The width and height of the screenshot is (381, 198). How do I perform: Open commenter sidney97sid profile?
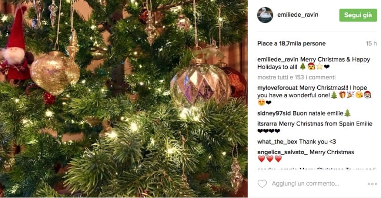click(x=274, y=114)
